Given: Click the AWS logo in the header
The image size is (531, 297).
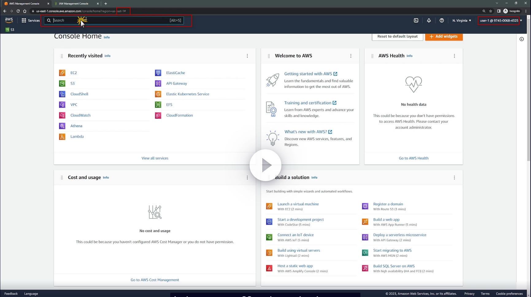Looking at the screenshot, I should tap(9, 20).
